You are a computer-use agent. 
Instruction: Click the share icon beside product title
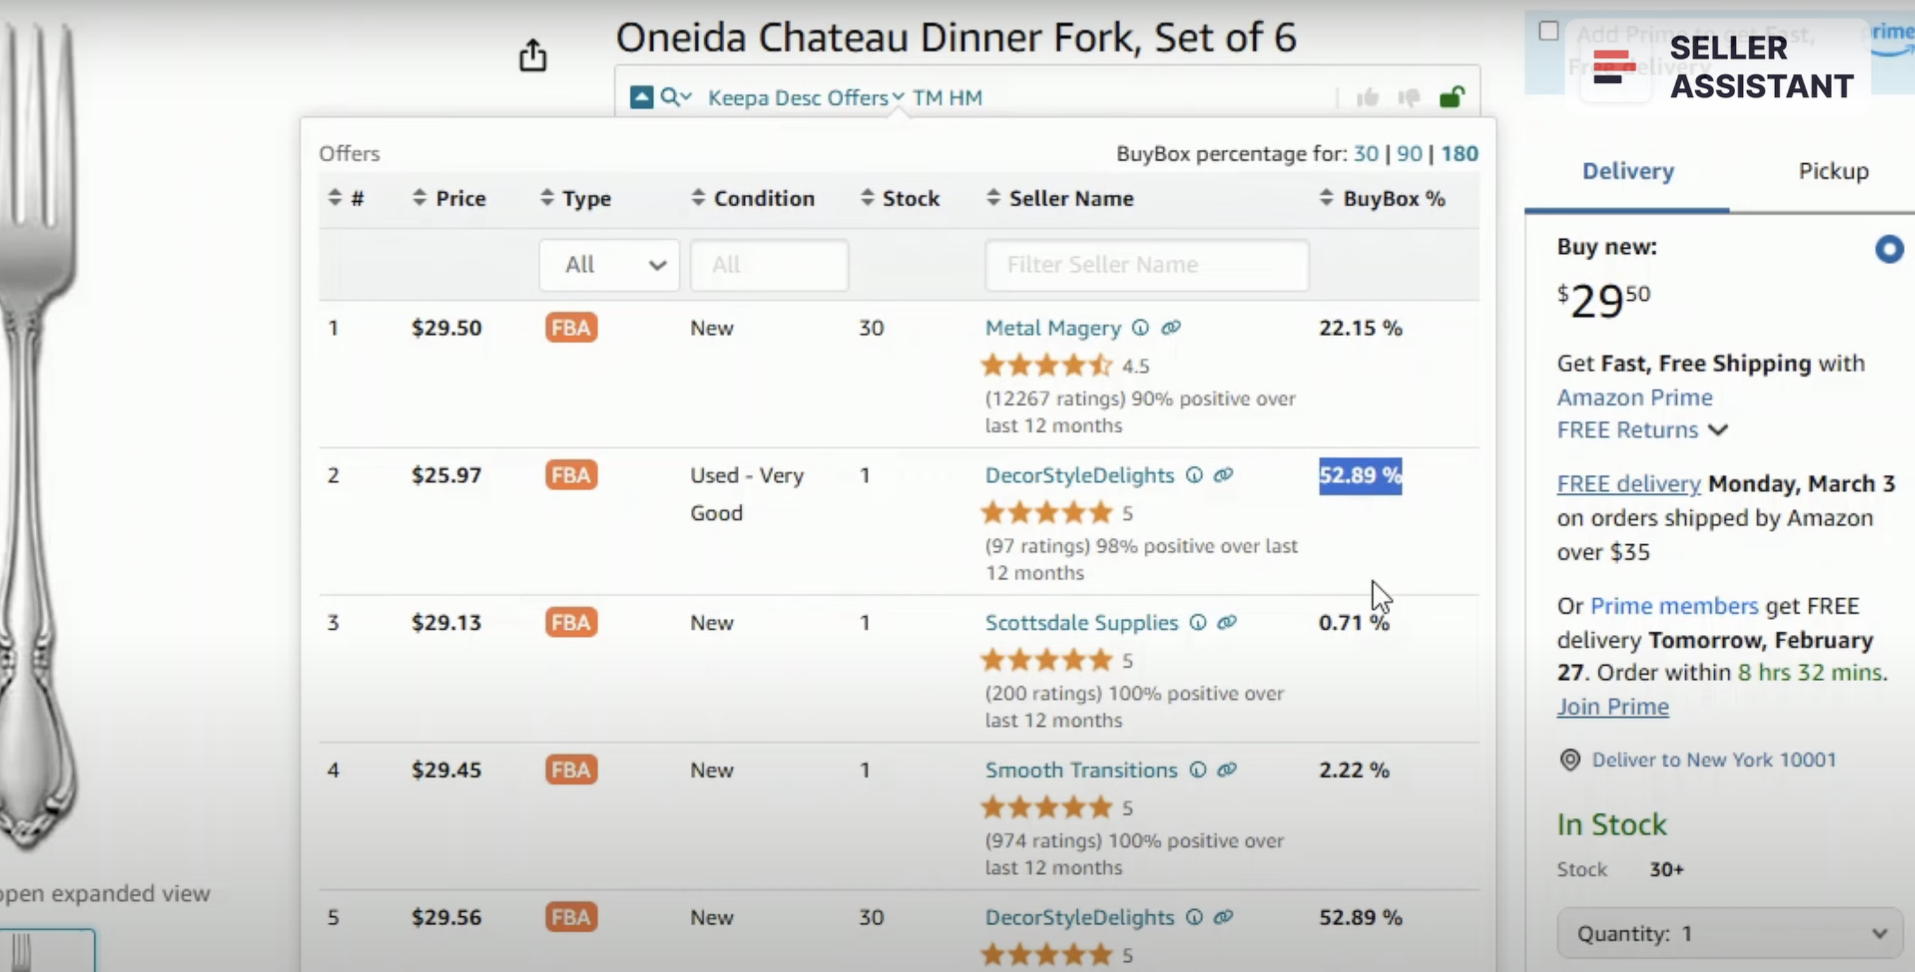coord(533,56)
